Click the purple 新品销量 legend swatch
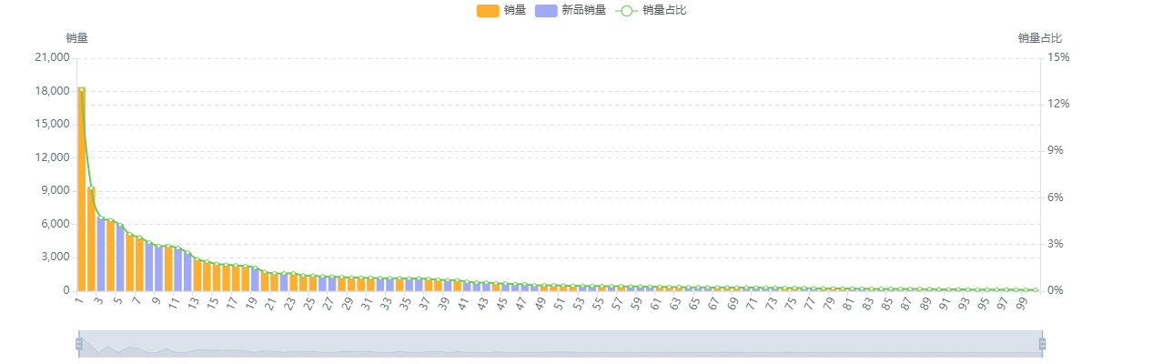The image size is (1163, 364). (x=546, y=10)
